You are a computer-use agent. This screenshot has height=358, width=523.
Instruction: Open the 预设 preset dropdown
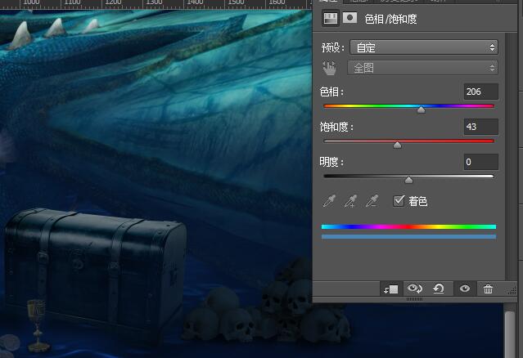click(x=424, y=47)
